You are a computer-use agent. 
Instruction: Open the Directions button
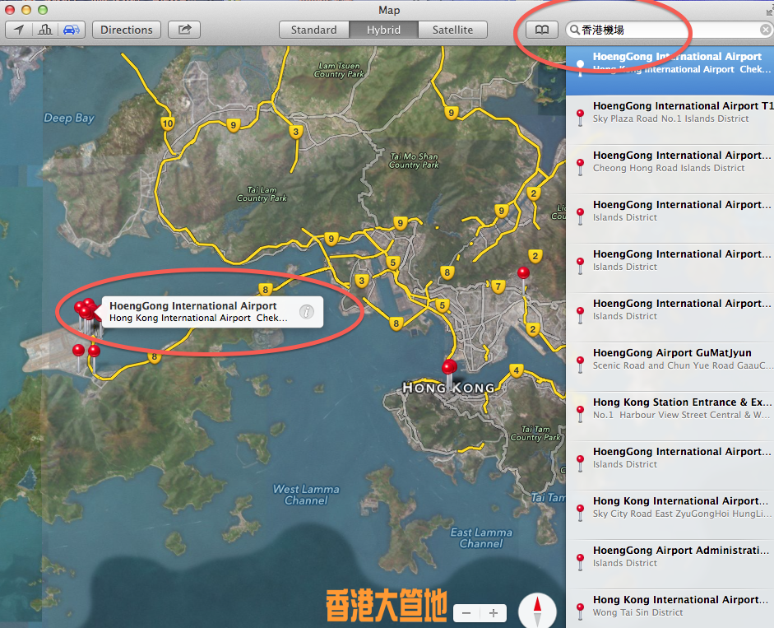127,30
